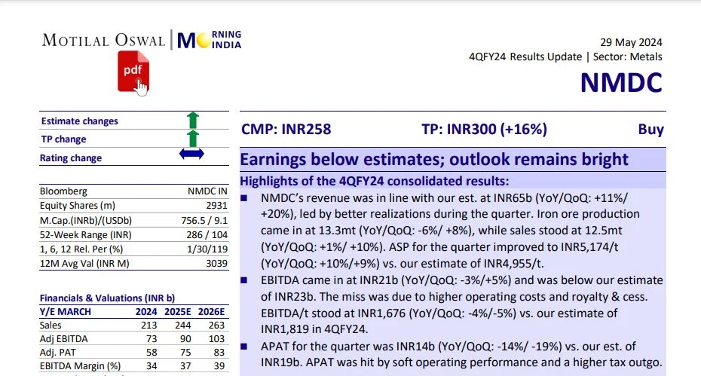Image resolution: width=701 pixels, height=376 pixels.
Task: Click the '1, 6, 12 Rel. Per (%)' label
Action: coord(81,249)
